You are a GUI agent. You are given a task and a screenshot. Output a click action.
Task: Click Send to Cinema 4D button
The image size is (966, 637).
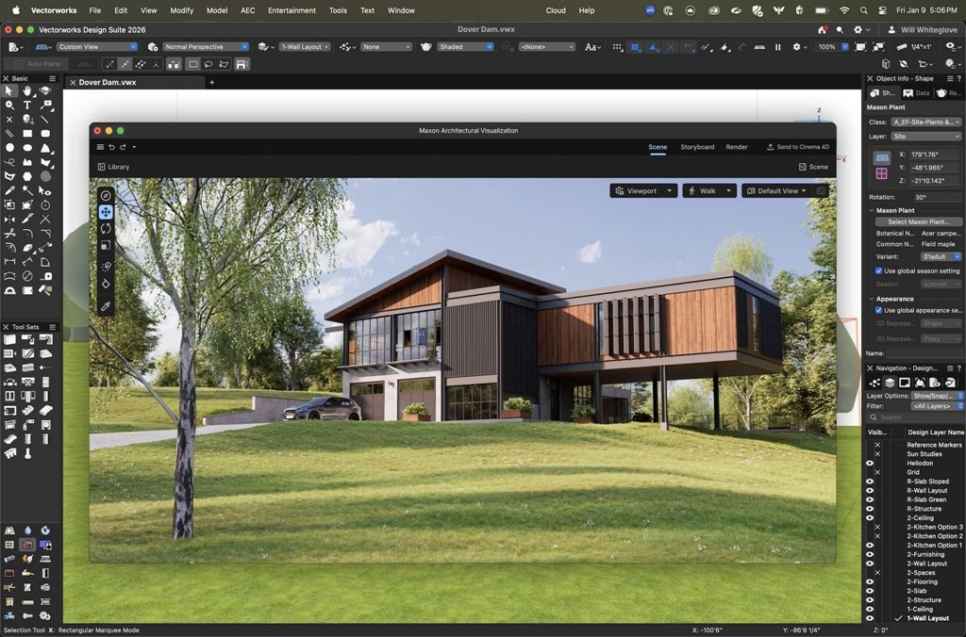(798, 147)
